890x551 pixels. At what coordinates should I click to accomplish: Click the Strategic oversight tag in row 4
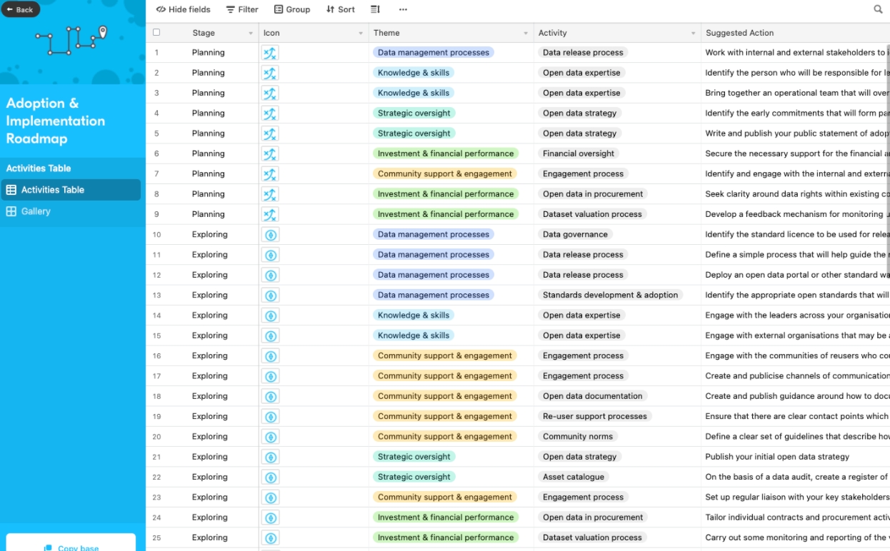click(x=414, y=113)
